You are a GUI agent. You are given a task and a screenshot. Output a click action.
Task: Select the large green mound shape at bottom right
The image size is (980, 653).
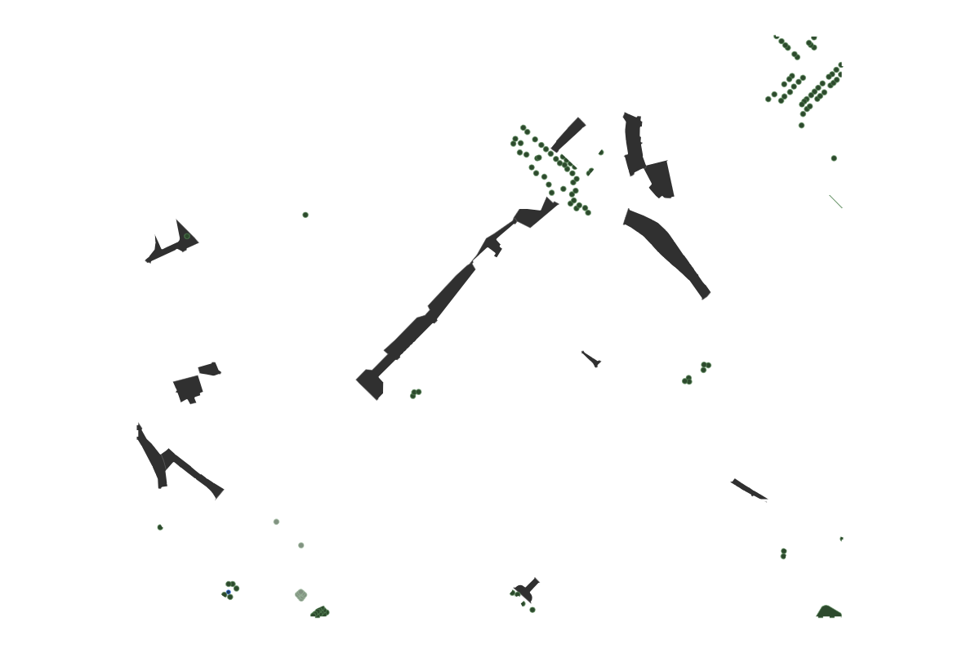[829, 611]
